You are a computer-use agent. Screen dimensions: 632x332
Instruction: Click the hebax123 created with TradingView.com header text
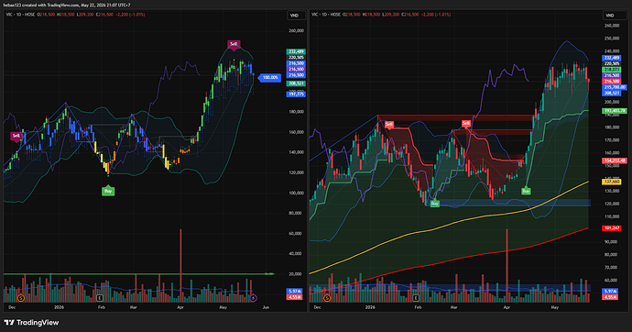coord(67,6)
